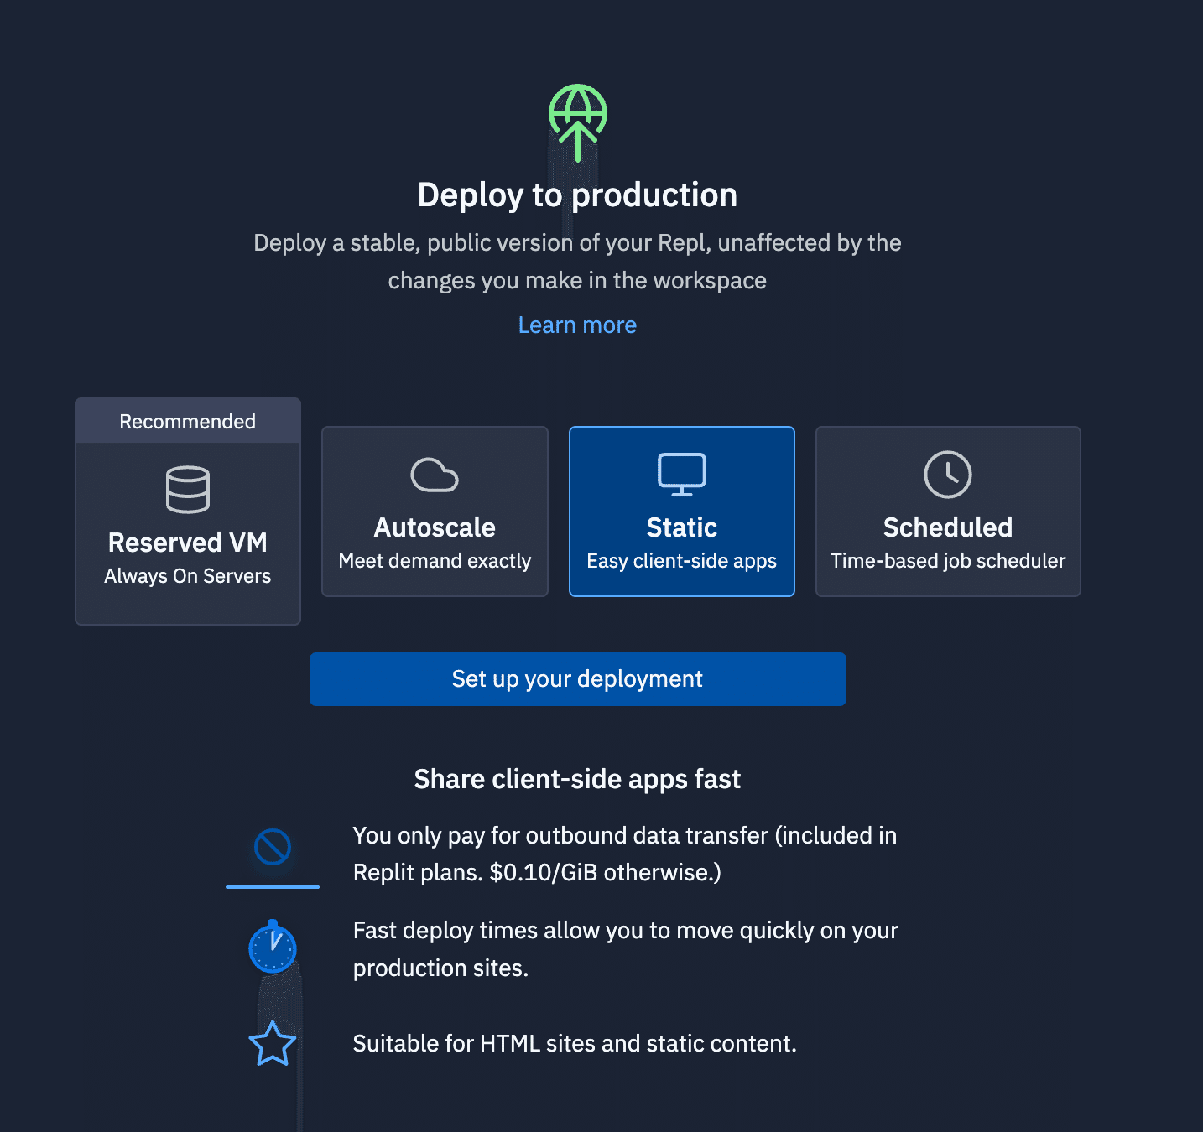The width and height of the screenshot is (1203, 1132).
Task: Click the Deploy to production heading
Action: [x=577, y=195]
